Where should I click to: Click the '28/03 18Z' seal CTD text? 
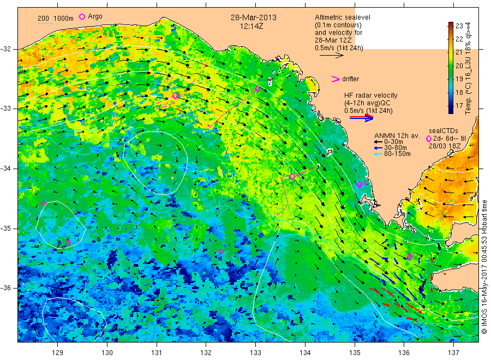click(445, 146)
